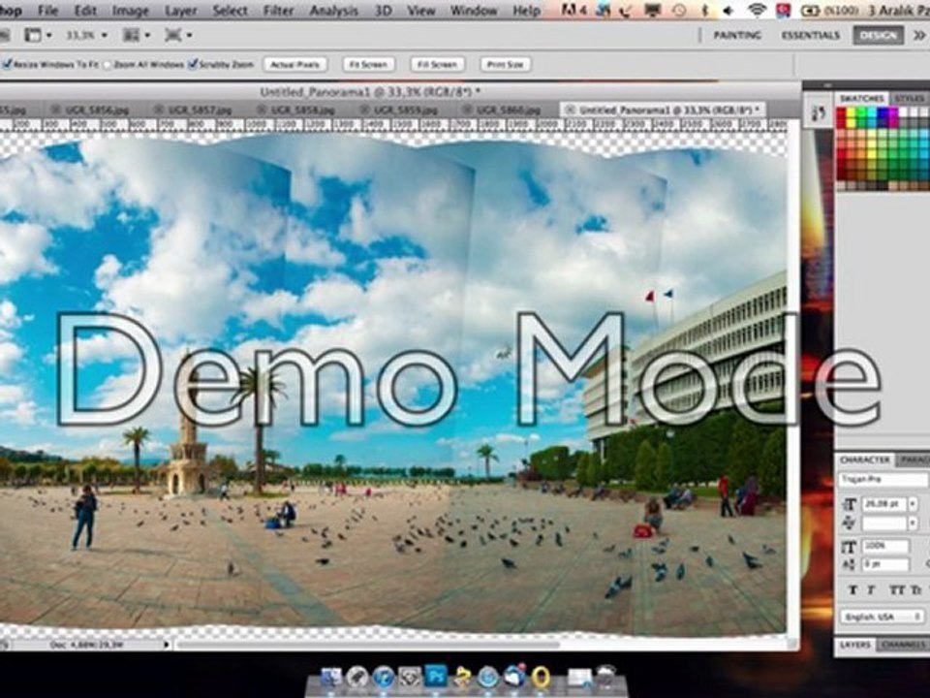Open the Filter menu
The width and height of the screenshot is (930, 698).
pyautogui.click(x=278, y=11)
